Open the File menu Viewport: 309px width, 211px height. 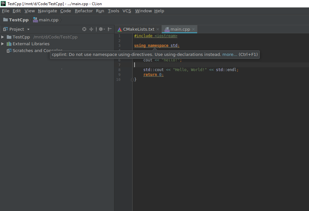(6, 11)
